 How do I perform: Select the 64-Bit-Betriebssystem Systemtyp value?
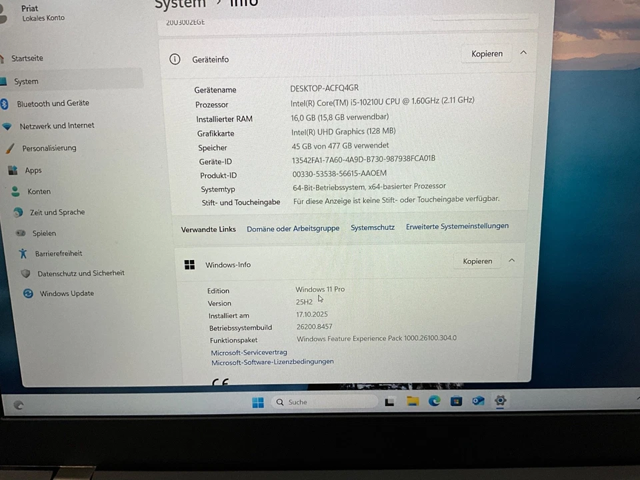click(x=369, y=187)
